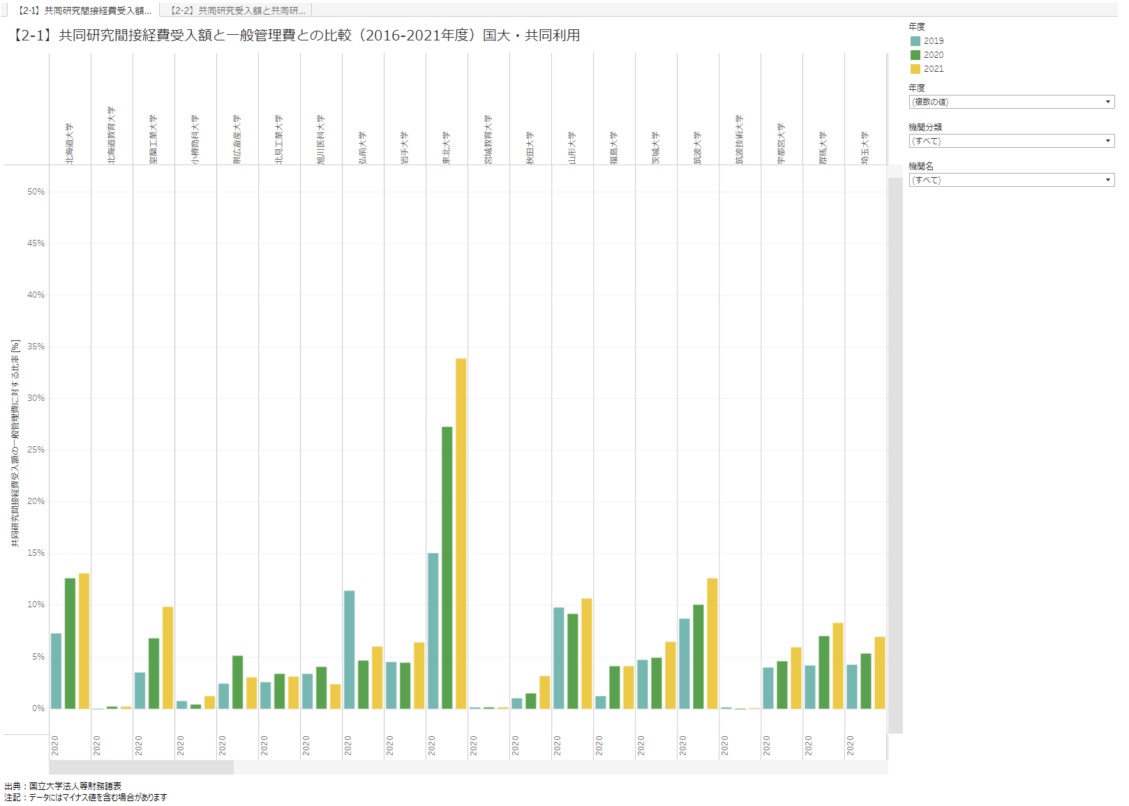Click the vertical y-axis title 共同研究間接経費受入額

point(15,443)
